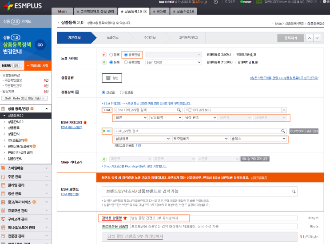This screenshot has width=330, height=244.
Task: Open the clock icon in top bar
Action: [x=216, y=2]
